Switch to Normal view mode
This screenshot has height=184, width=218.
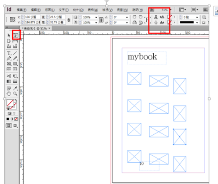point(9,126)
